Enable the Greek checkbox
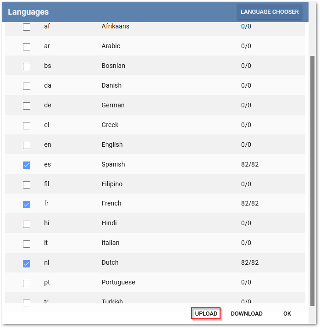Image resolution: width=320 pixels, height=328 pixels. point(27,126)
